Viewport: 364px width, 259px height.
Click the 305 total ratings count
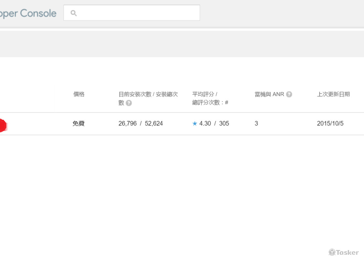(224, 123)
